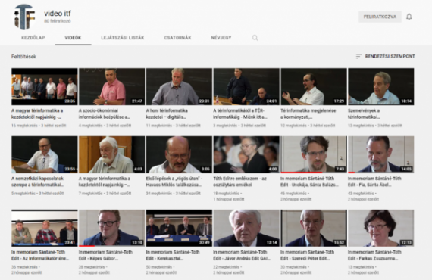
Task: Open title 'Farkas Zsuzsanna' video
Action: coord(374,255)
